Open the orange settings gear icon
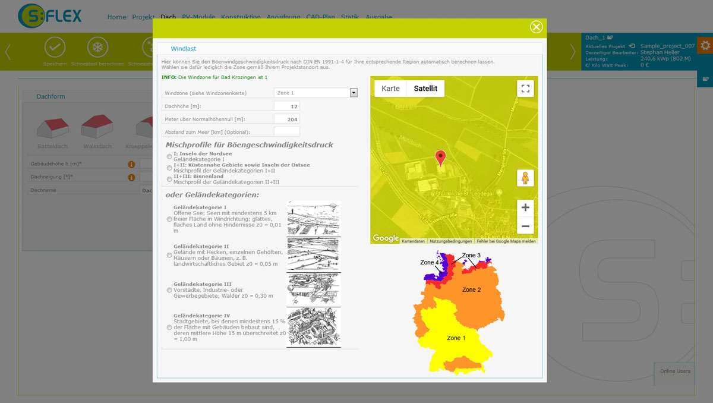This screenshot has width=713, height=403. point(705,45)
